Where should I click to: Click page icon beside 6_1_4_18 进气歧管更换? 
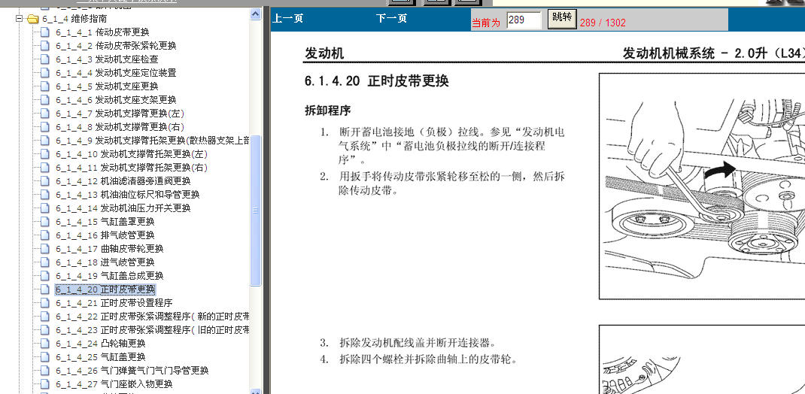[x=45, y=262]
